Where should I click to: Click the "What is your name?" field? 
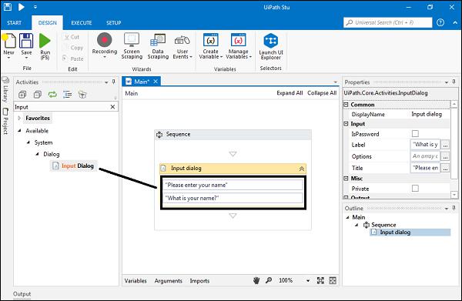(x=233, y=198)
